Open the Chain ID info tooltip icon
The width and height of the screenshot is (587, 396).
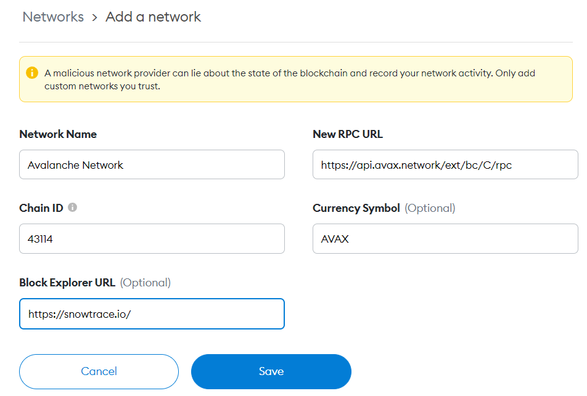[73, 208]
